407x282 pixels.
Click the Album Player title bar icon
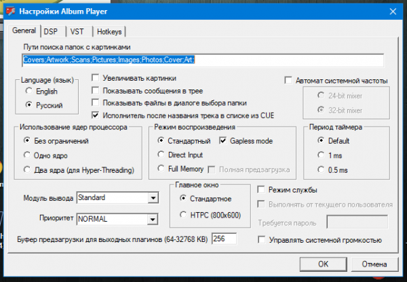[11, 12]
